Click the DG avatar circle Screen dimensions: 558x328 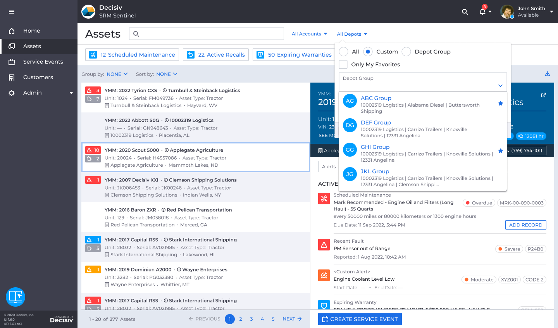point(350,125)
